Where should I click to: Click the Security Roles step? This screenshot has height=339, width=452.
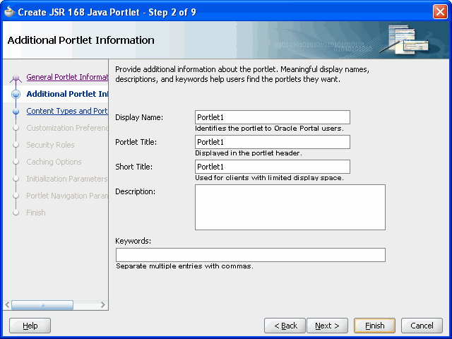50,145
